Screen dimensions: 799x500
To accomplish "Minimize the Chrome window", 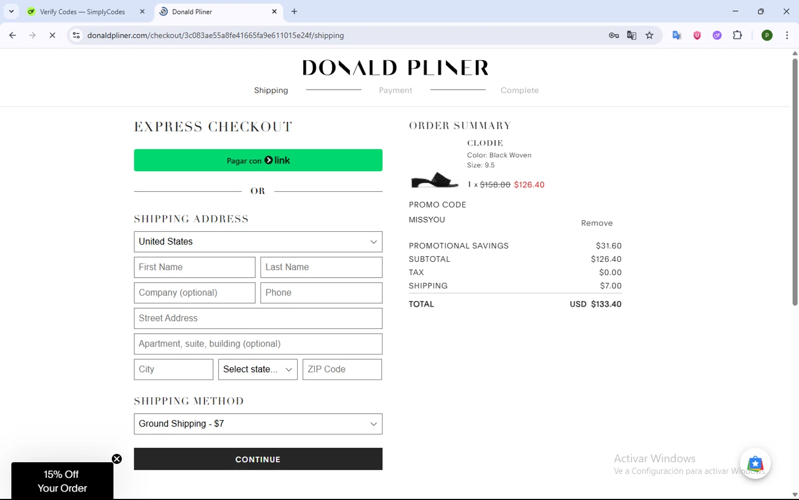I will pyautogui.click(x=735, y=11).
